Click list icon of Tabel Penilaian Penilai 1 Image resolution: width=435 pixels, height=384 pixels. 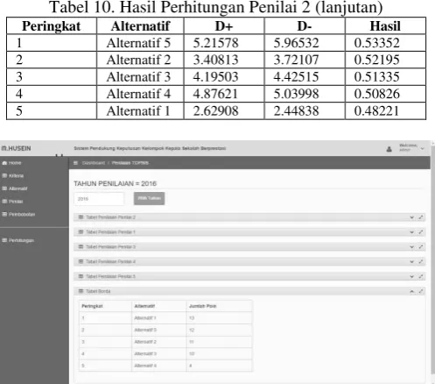point(81,231)
